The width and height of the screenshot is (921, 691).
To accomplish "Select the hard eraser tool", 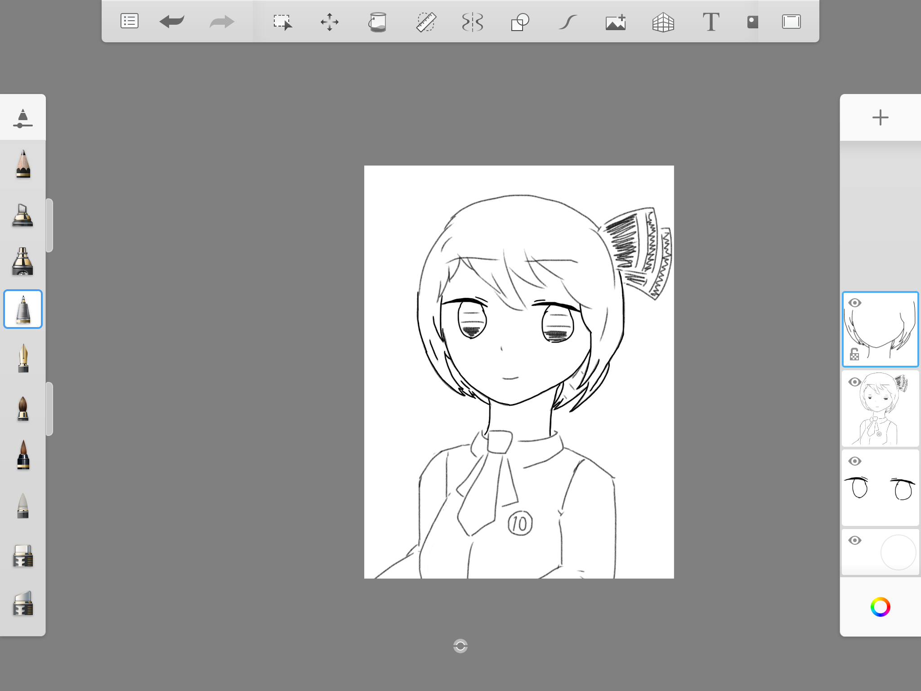I will click(23, 556).
